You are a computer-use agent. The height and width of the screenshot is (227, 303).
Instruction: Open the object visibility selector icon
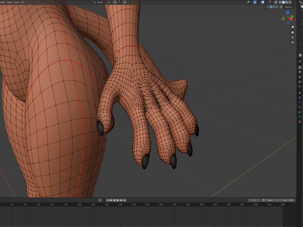[249, 3]
